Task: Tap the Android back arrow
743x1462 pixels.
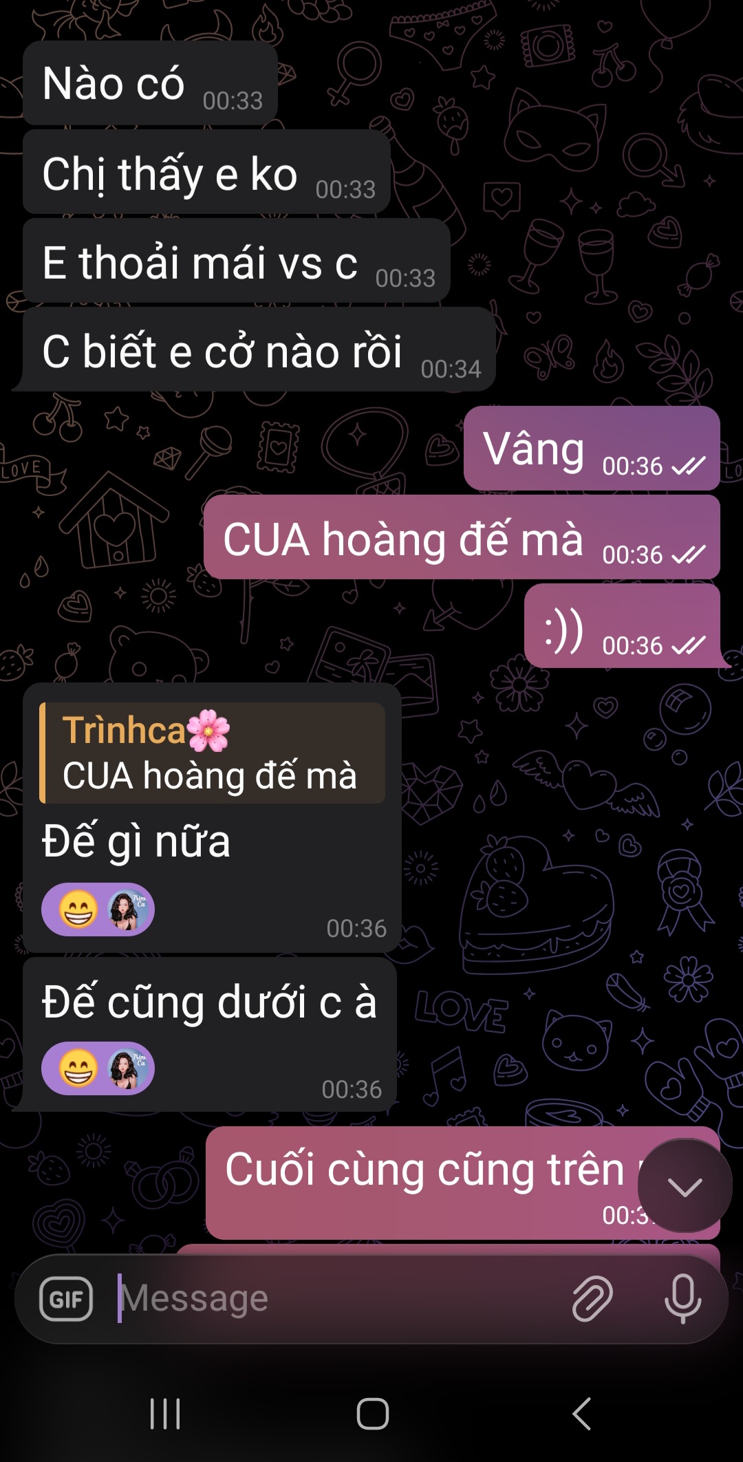Action: tap(582, 1414)
